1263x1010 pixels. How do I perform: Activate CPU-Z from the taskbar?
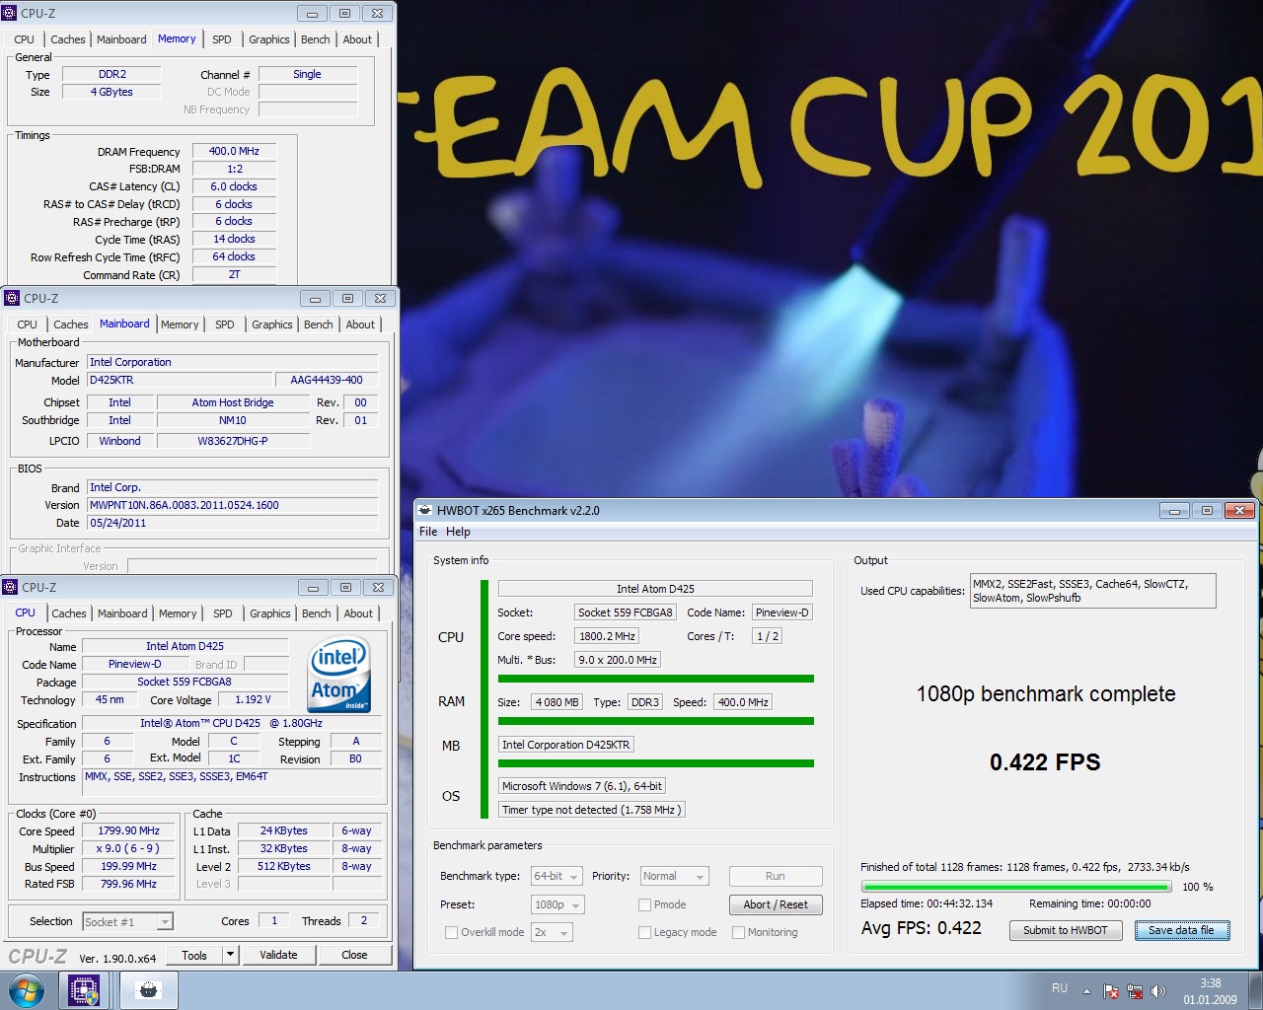[x=84, y=990]
